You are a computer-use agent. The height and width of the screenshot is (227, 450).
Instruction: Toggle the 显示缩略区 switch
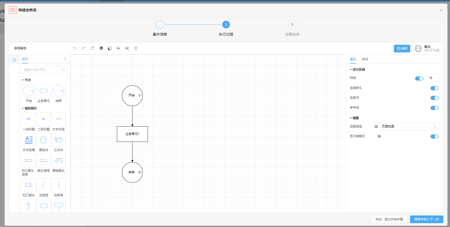(x=435, y=137)
